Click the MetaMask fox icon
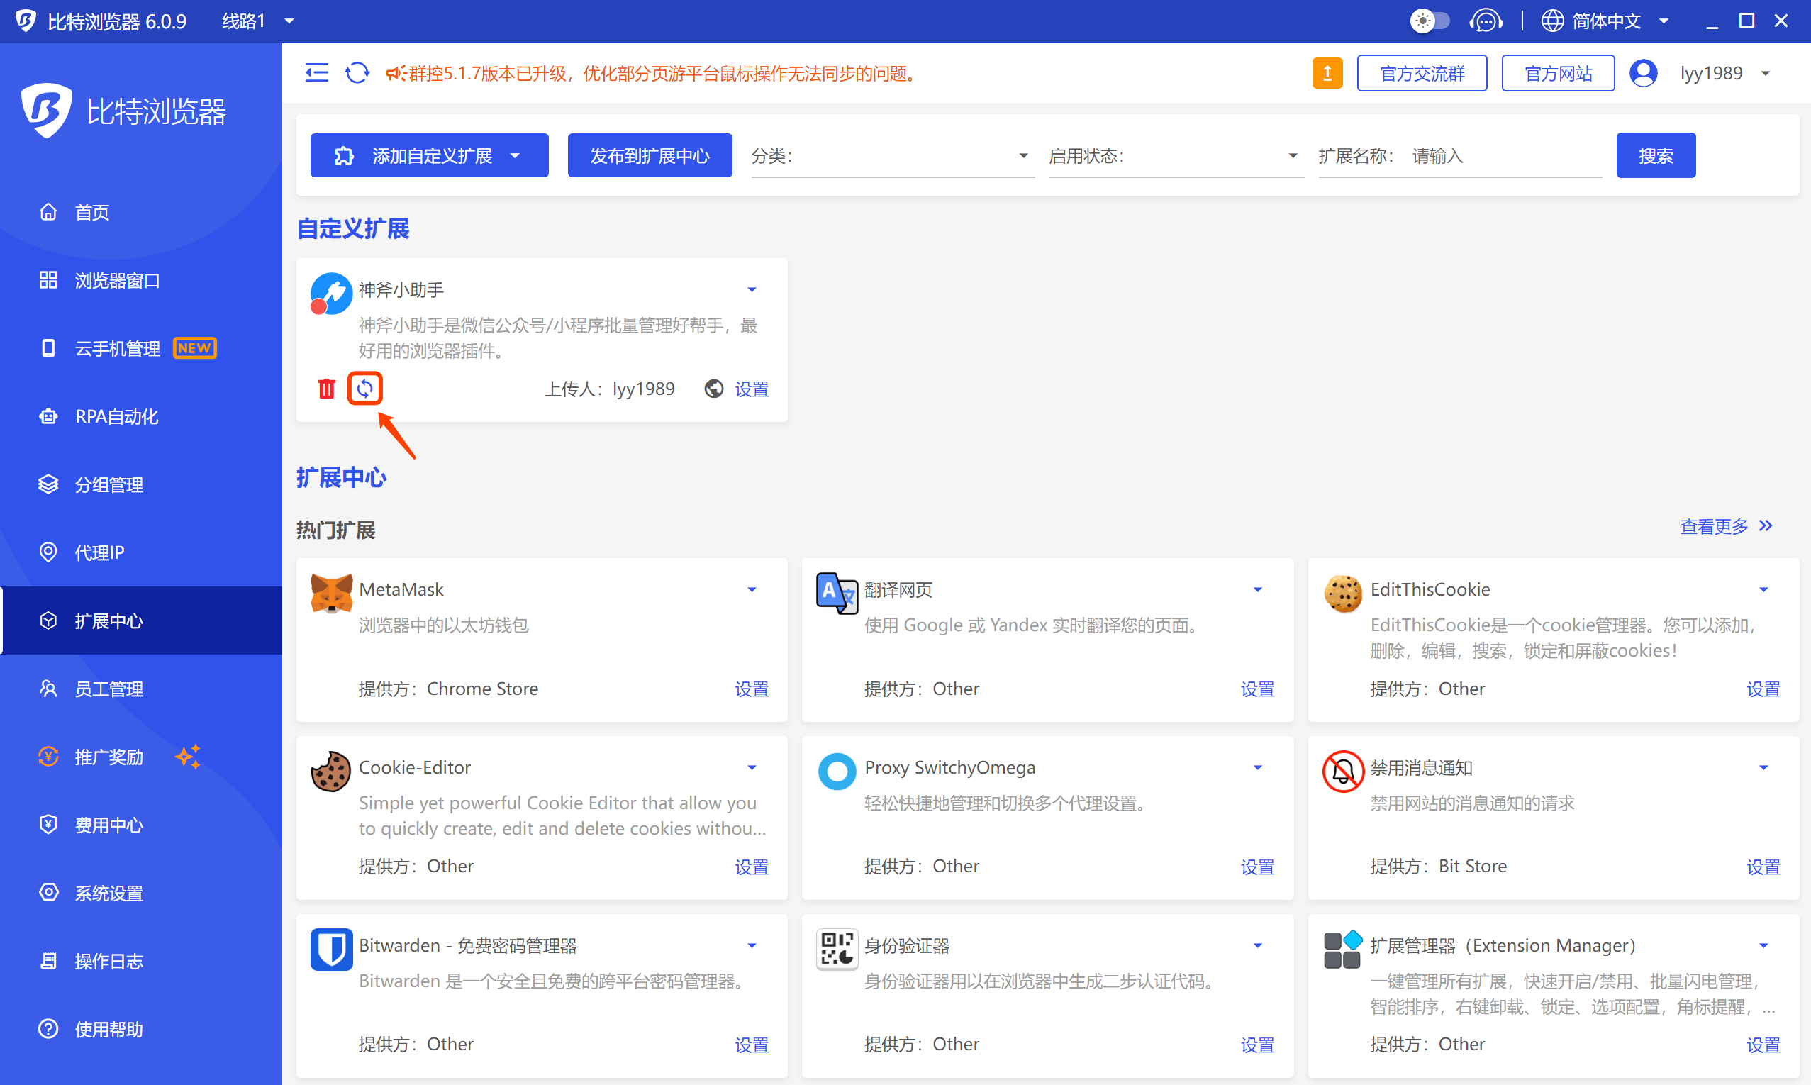The width and height of the screenshot is (1811, 1085). coord(331,593)
